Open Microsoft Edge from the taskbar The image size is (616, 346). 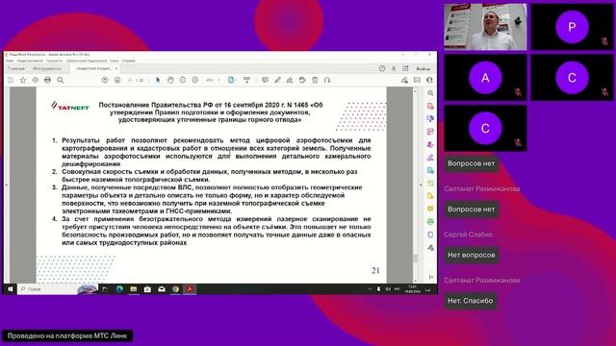coord(119,289)
